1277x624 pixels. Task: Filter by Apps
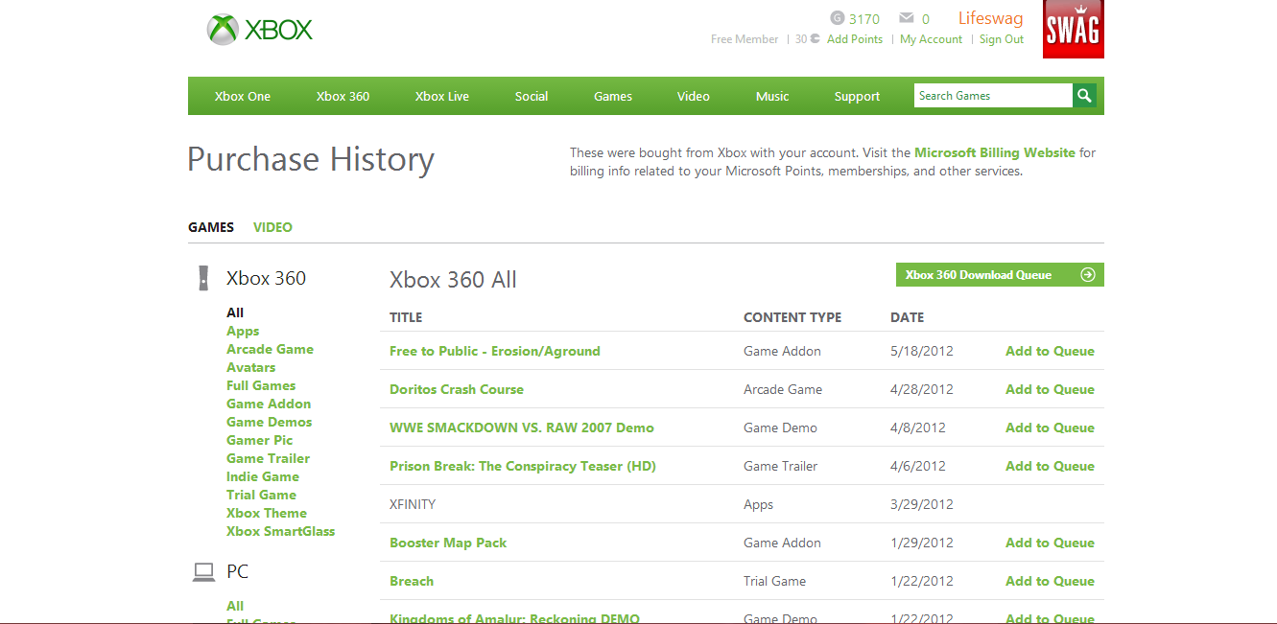(x=243, y=331)
